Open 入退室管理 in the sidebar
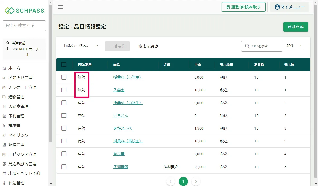The image size is (318, 186). tap(18, 107)
